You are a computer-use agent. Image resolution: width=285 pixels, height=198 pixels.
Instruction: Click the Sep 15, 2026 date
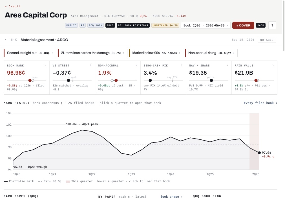[x=243, y=40]
